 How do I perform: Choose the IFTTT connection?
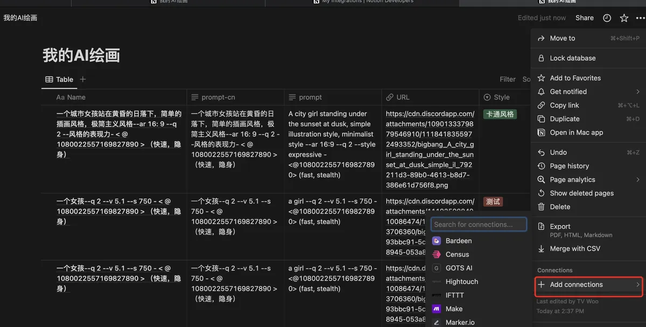tap(454, 295)
